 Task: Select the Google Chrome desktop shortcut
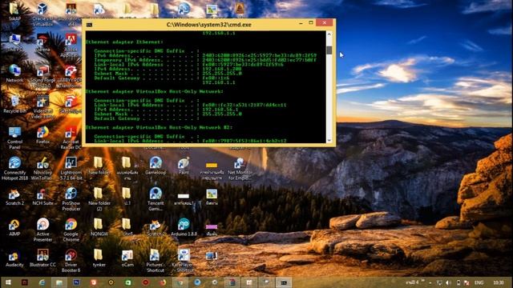click(71, 230)
